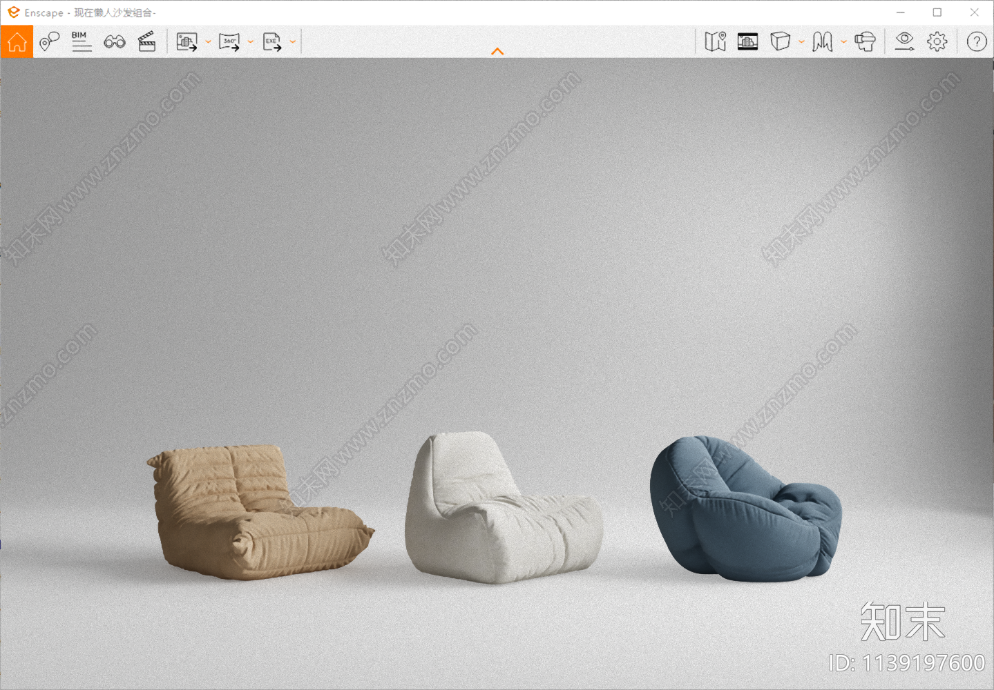The image size is (994, 690).
Task: Click the wings fly/walk navigation icon
Action: tap(823, 41)
